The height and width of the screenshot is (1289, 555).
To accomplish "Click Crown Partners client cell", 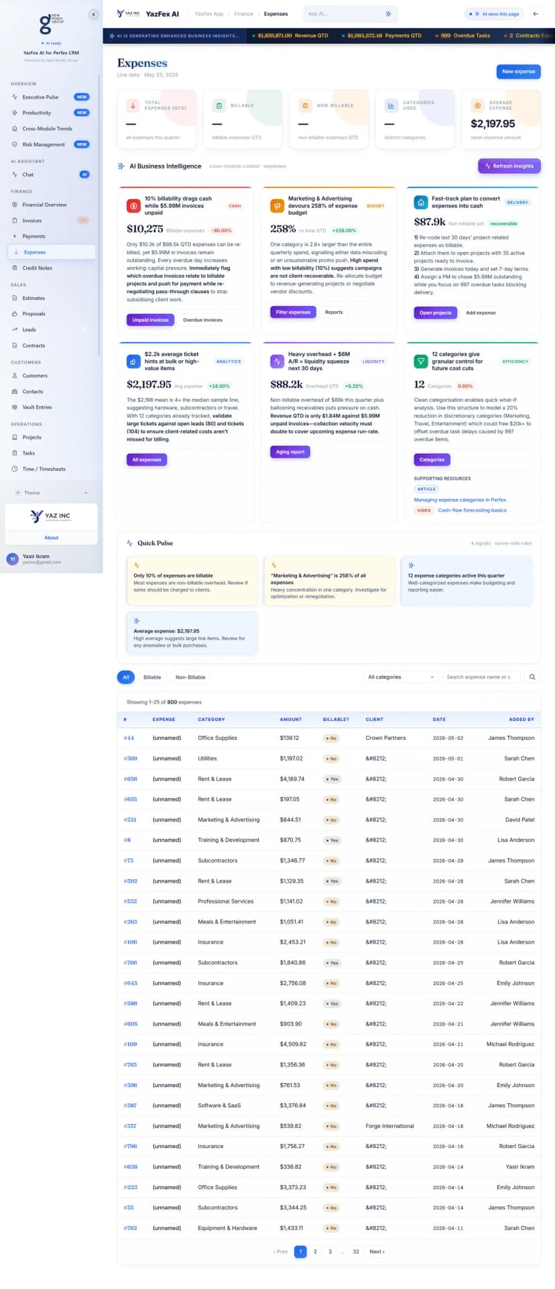I will coord(385,738).
